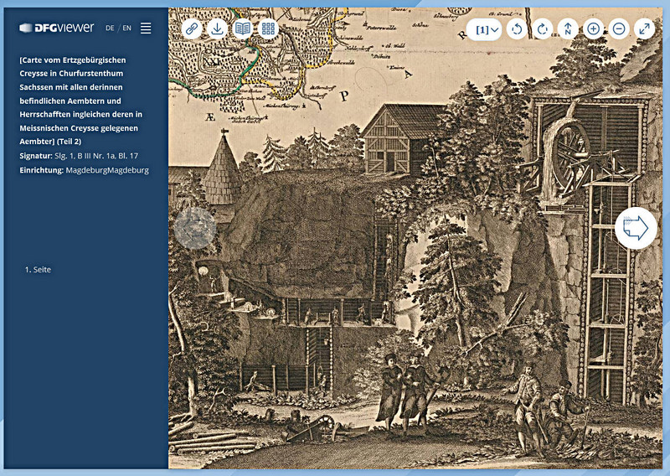Screen dimensions: 670x476
Task: Rotate the image counterclockwise
Action: click(x=517, y=29)
